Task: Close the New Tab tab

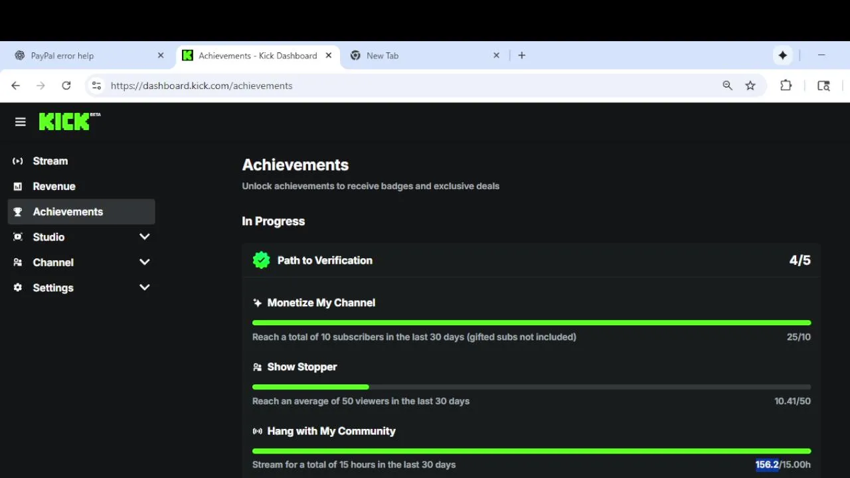Action: (496, 56)
